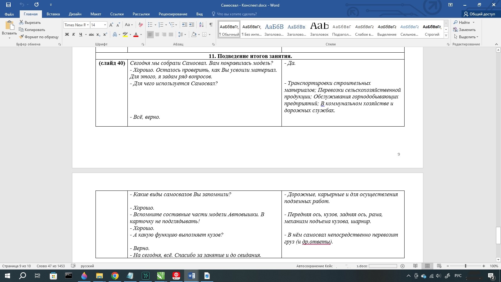Click the Save floppy disk icon
This screenshot has width=501, height=282.
click(x=8, y=5)
